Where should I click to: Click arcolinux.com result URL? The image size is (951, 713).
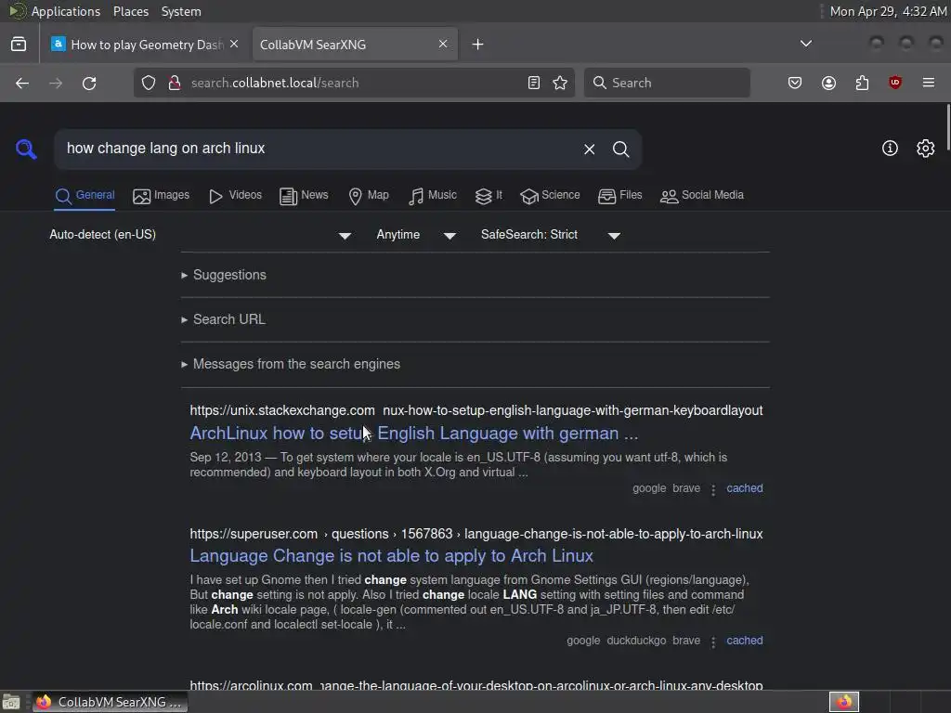(x=476, y=685)
